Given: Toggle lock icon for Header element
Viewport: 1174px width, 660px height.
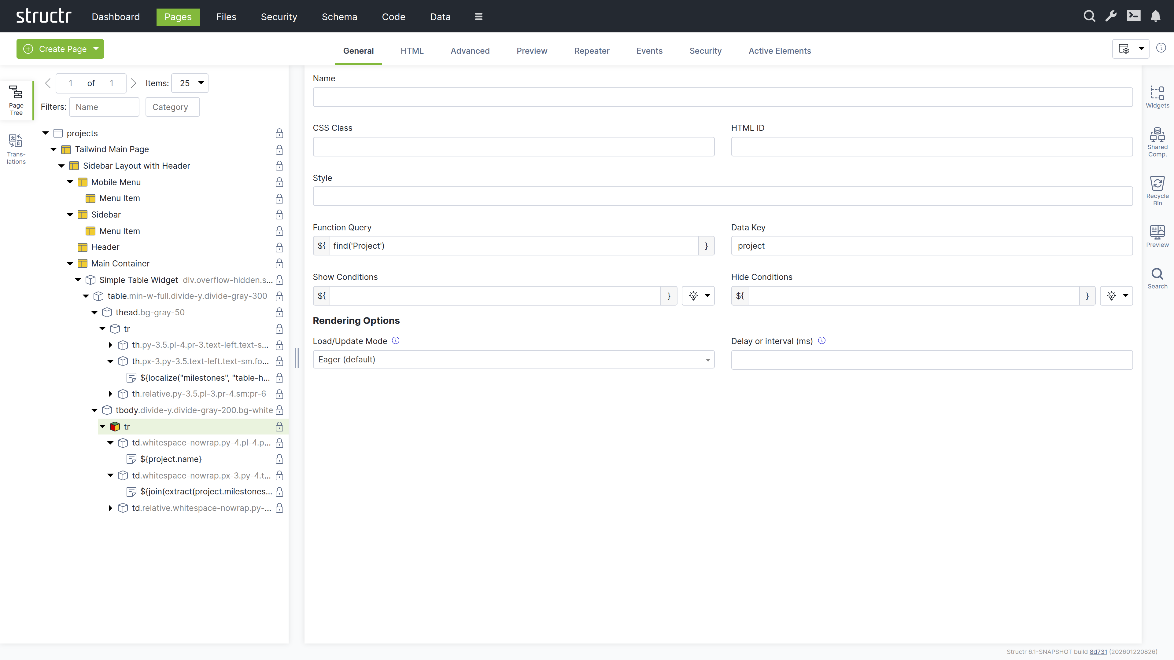Looking at the screenshot, I should 279,247.
